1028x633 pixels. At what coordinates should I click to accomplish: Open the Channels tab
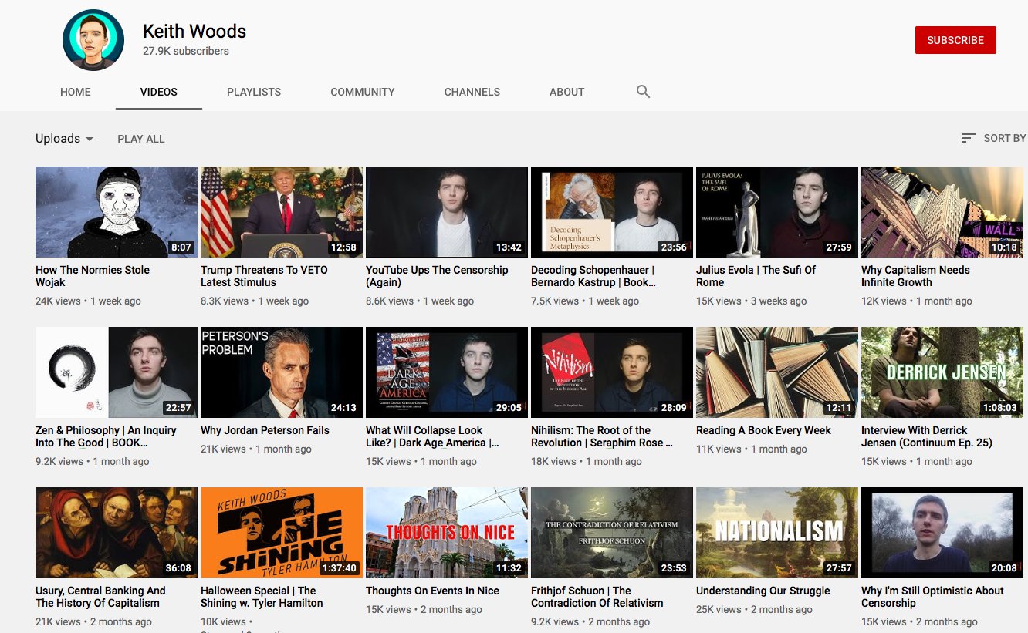[x=472, y=92]
